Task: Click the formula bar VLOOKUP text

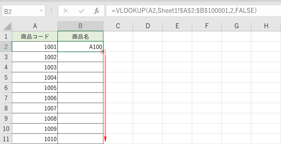Action: (x=184, y=11)
